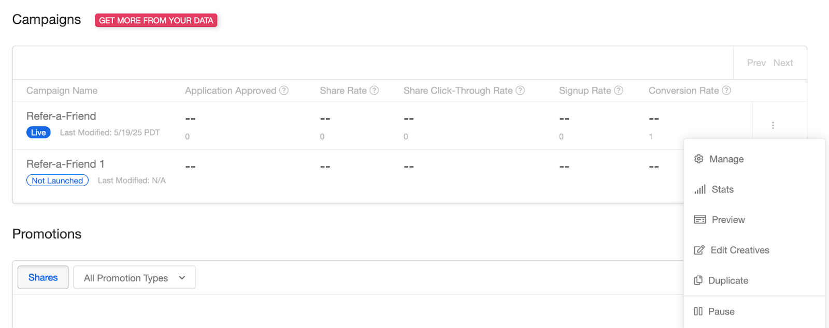The width and height of the screenshot is (829, 328).
Task: Open Stats bar chart icon
Action: click(x=700, y=189)
